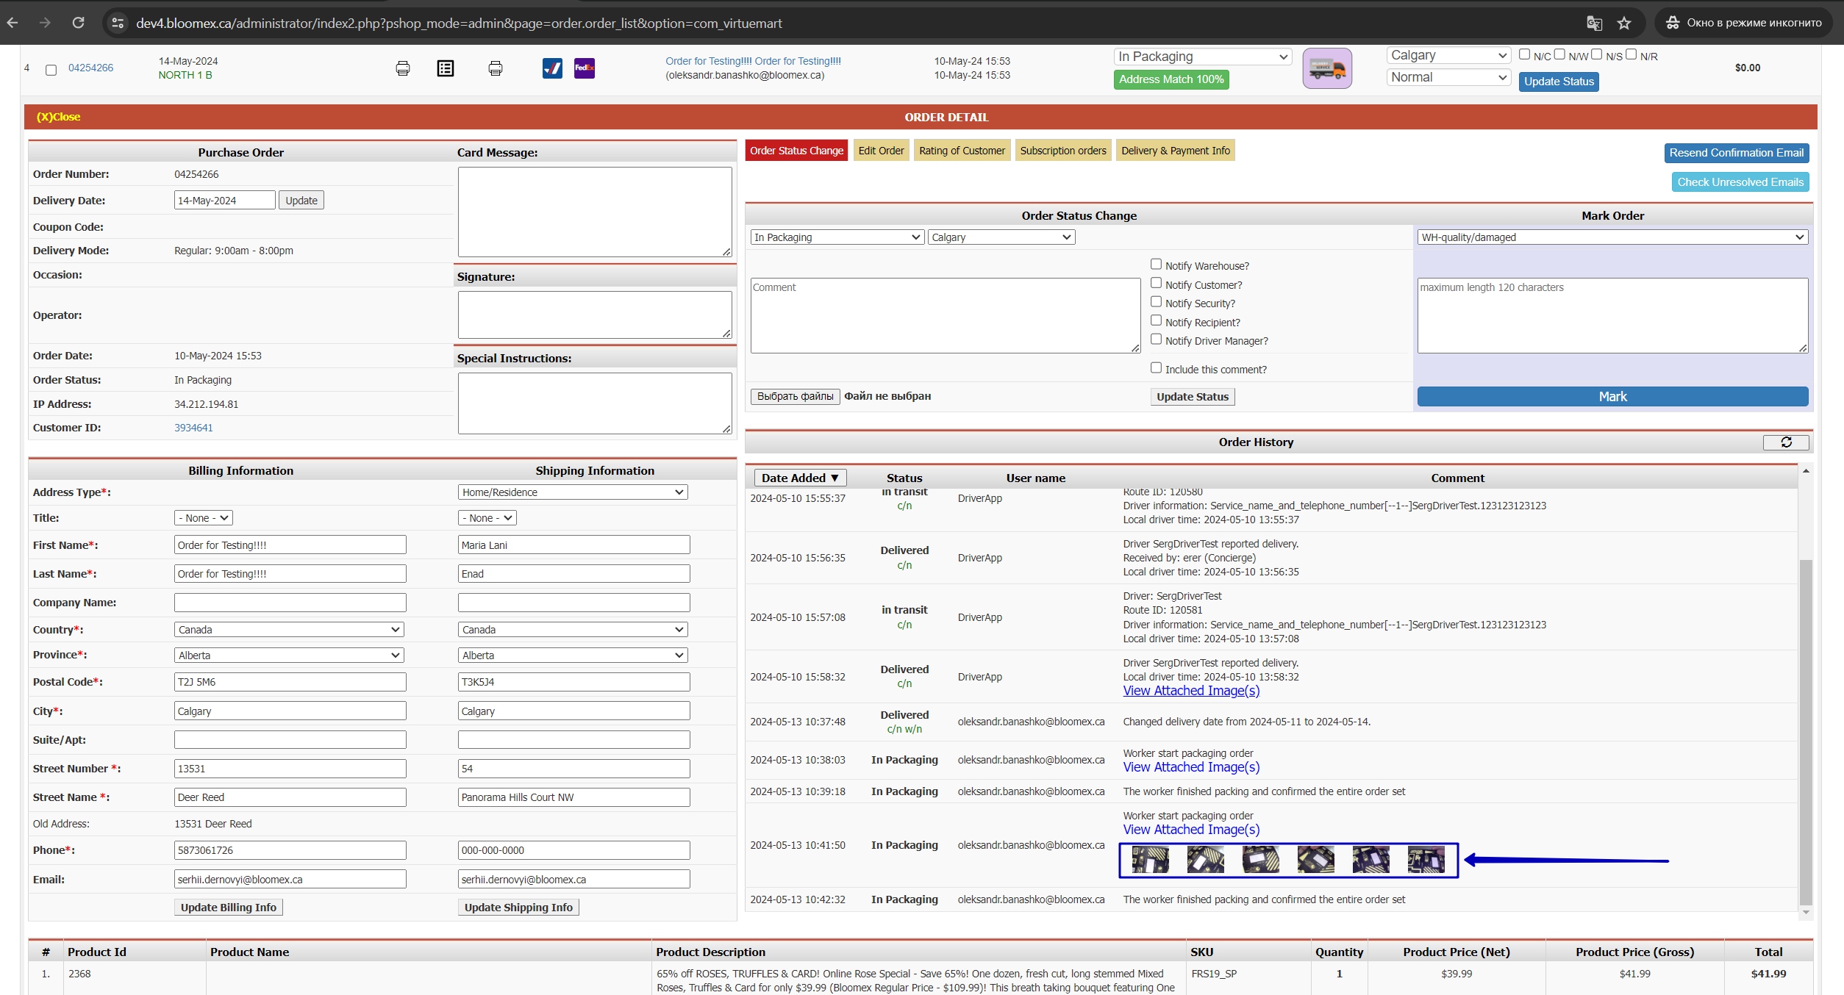Screen dimensions: 1844x995
Task: Open shipping Address Type Home/Residence dropdown
Action: pyautogui.click(x=573, y=492)
